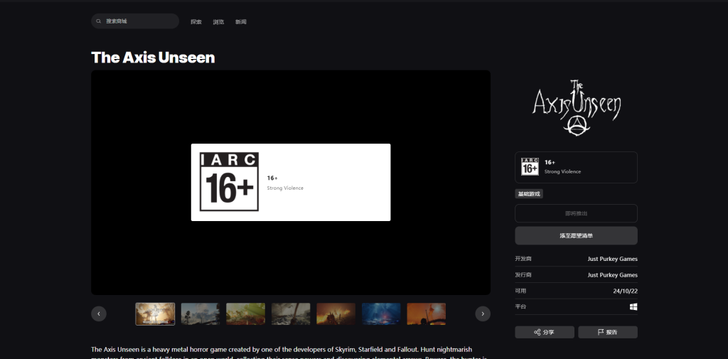Viewport: 728px width, 359px height.
Task: Click the Windows platform icon
Action: point(633,307)
